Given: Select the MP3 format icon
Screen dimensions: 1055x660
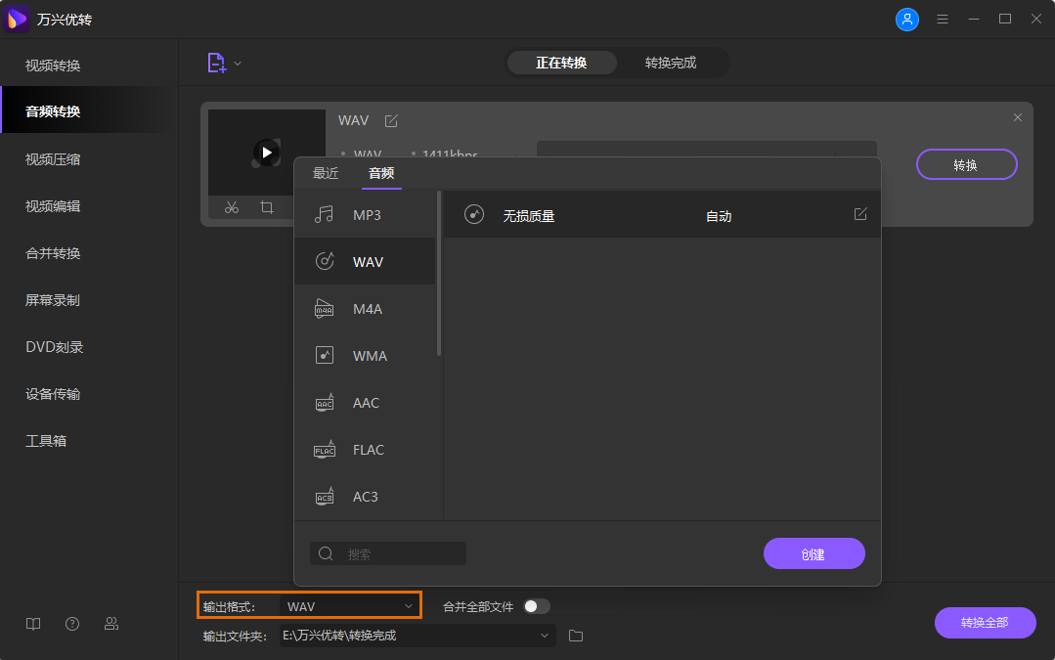Looking at the screenshot, I should click(x=324, y=214).
